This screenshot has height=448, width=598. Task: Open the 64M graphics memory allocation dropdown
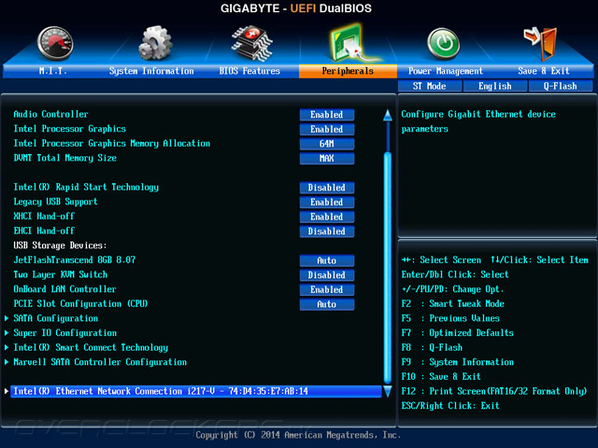click(x=327, y=144)
